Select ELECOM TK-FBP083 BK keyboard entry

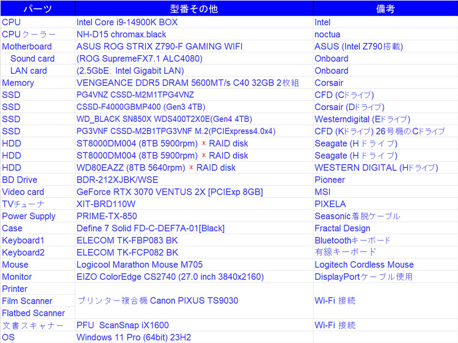pyautogui.click(x=127, y=240)
